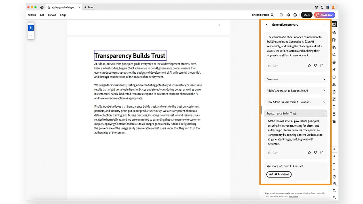Image resolution: width=363 pixels, height=204 pixels.
Task: Click the Share button
Action: (x=307, y=15)
